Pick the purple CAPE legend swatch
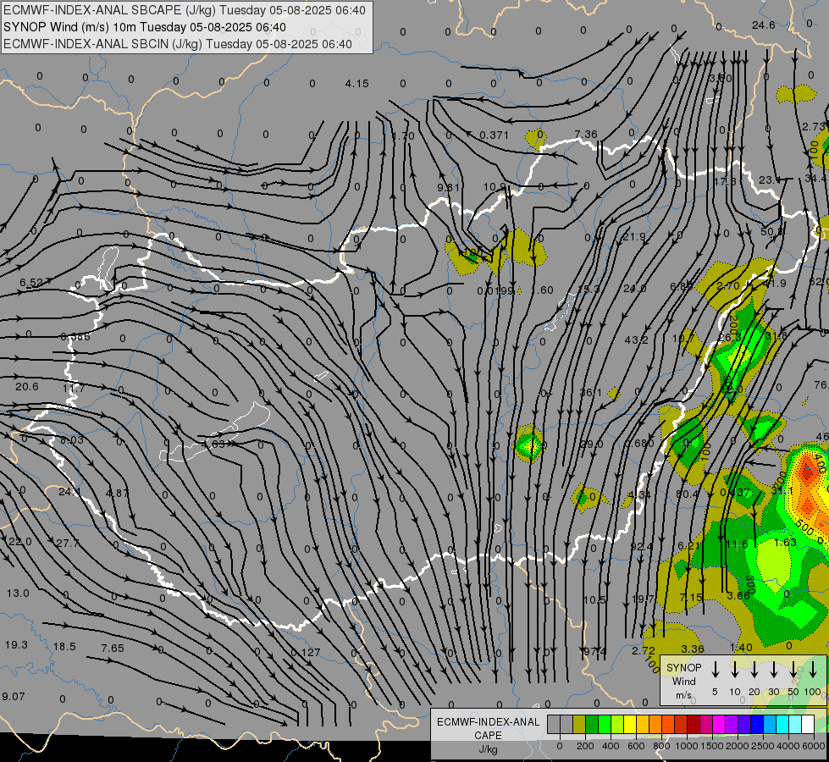 tap(732, 724)
